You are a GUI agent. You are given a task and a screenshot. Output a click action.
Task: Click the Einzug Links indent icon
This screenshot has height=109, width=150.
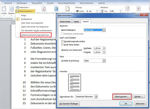(77, 11)
